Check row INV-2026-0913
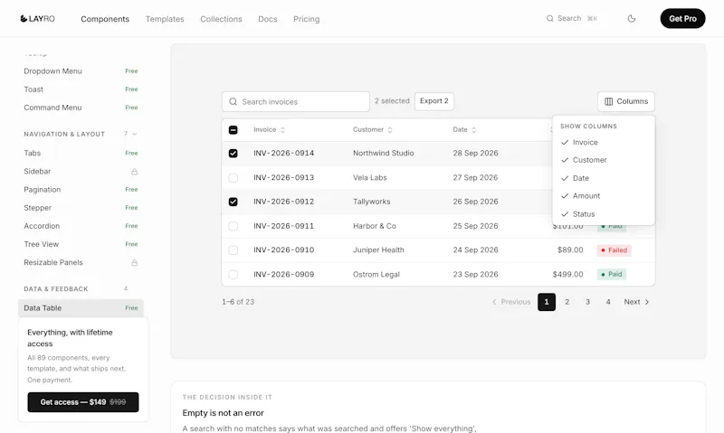 point(233,177)
